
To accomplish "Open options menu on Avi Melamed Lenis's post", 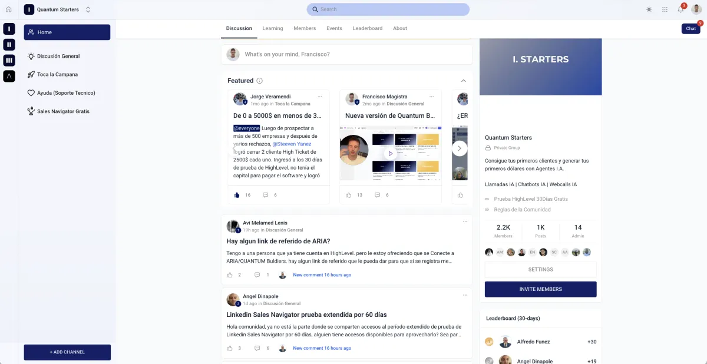I will point(465,222).
